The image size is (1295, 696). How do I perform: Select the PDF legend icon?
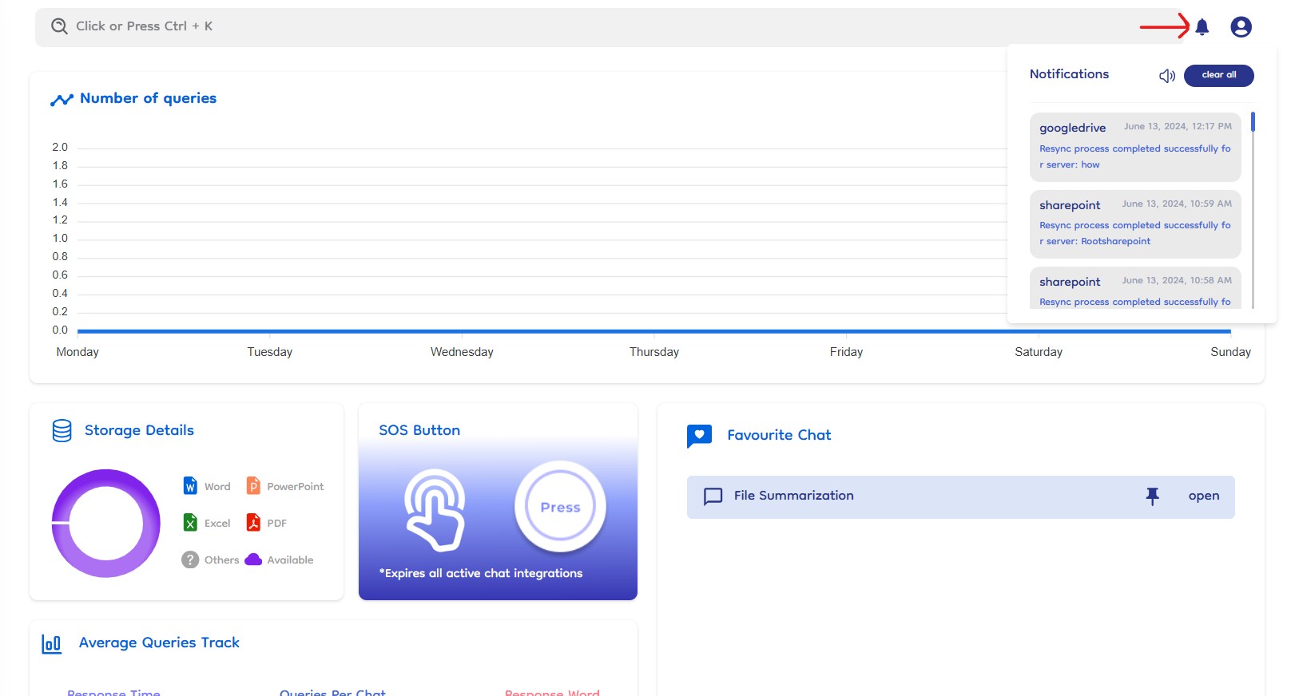pyautogui.click(x=253, y=523)
